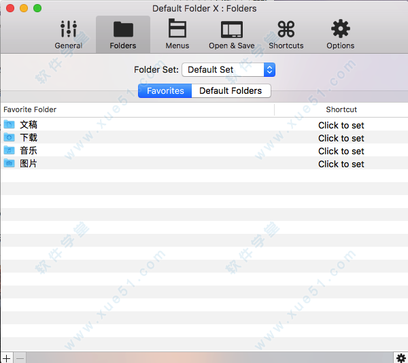408x363 pixels.
Task: Select the 下载 favorite folder name
Action: (x=29, y=137)
